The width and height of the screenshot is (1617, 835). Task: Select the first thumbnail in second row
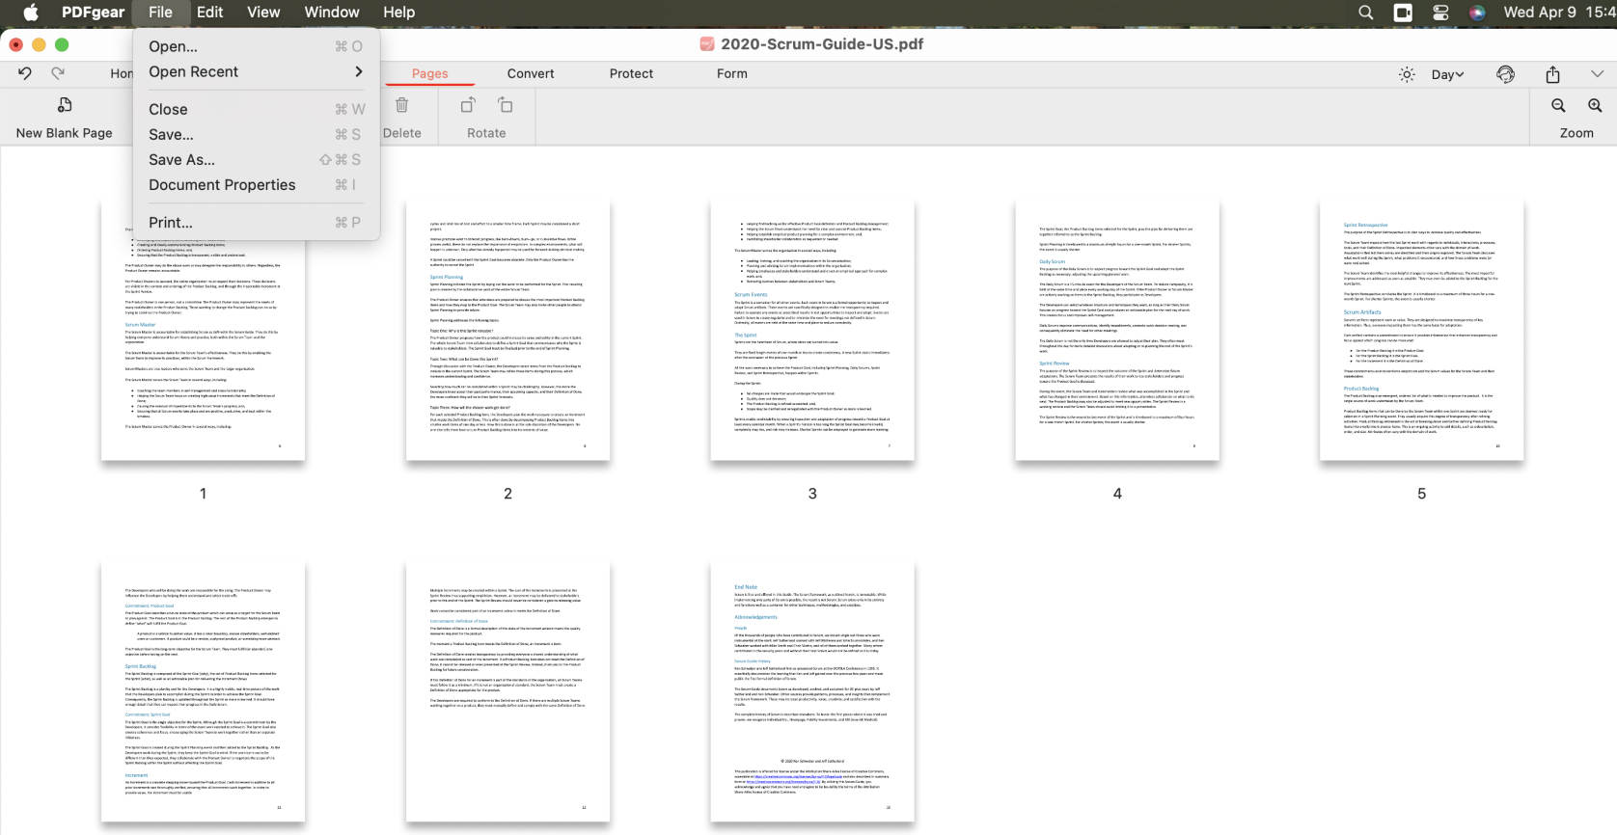click(x=204, y=692)
